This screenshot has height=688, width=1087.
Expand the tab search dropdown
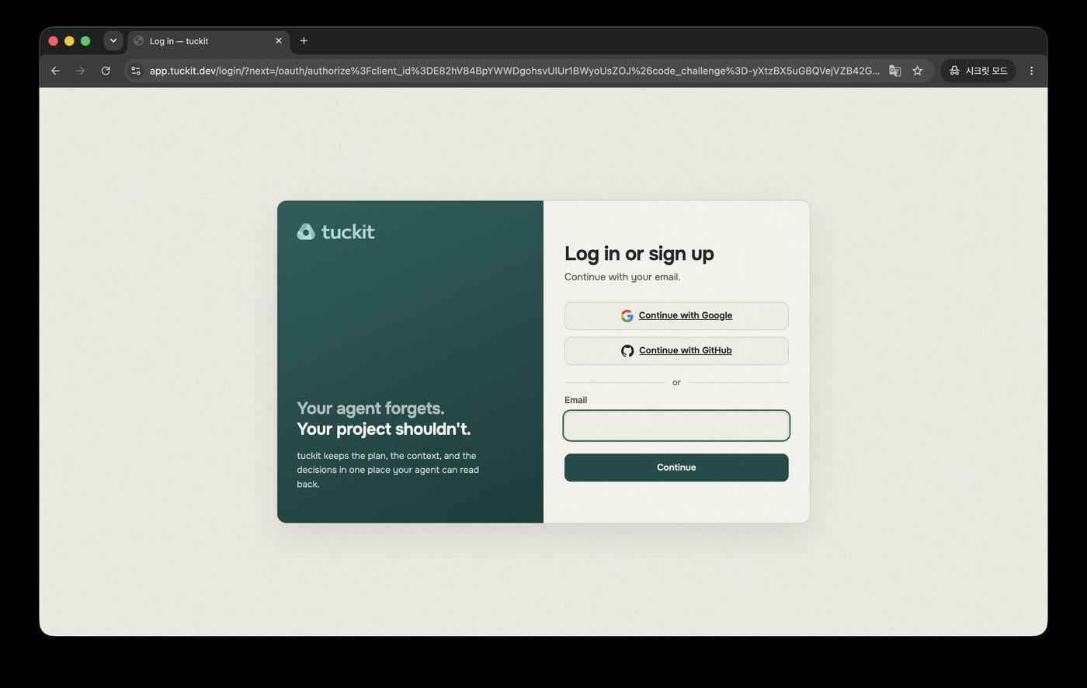113,41
